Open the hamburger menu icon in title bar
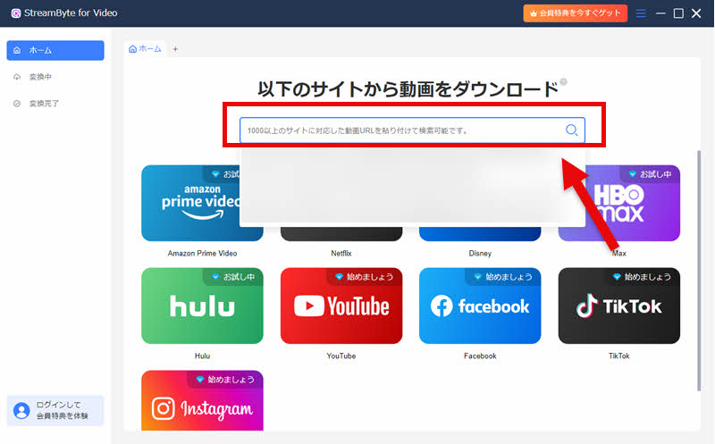This screenshot has width=715, height=444. point(641,13)
